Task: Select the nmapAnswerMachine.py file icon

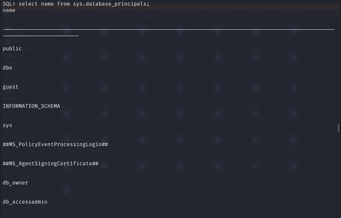Action: 256,57
